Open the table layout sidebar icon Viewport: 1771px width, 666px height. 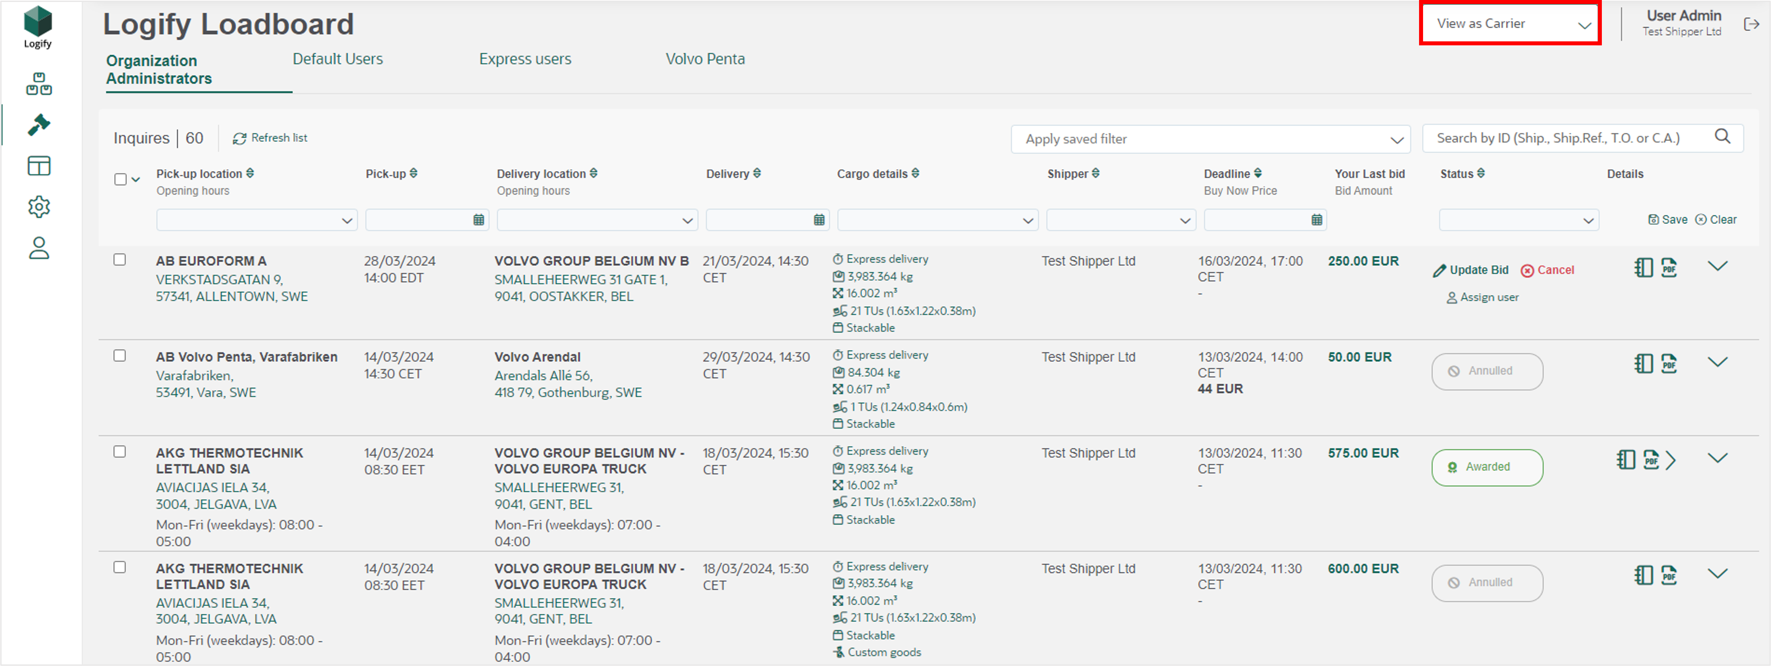click(x=39, y=165)
